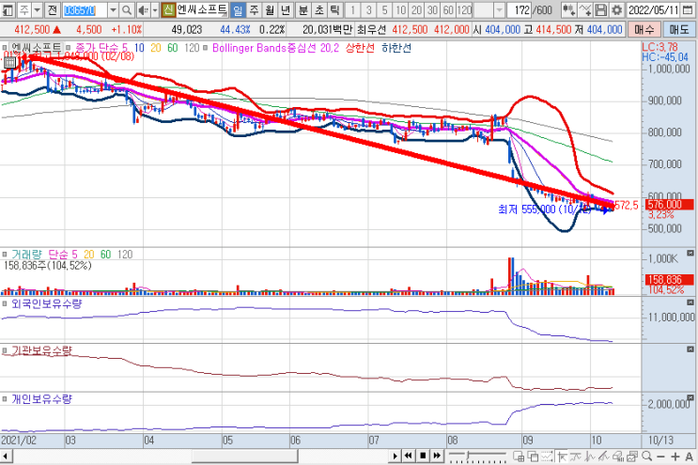Choose the 3 interval button

(368, 9)
